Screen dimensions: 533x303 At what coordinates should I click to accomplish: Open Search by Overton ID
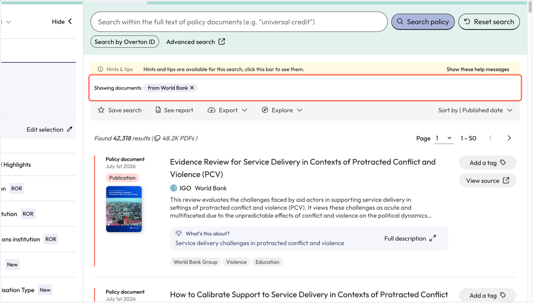(x=125, y=42)
